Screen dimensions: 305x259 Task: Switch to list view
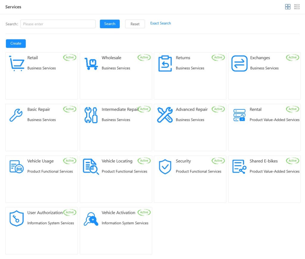297,7
